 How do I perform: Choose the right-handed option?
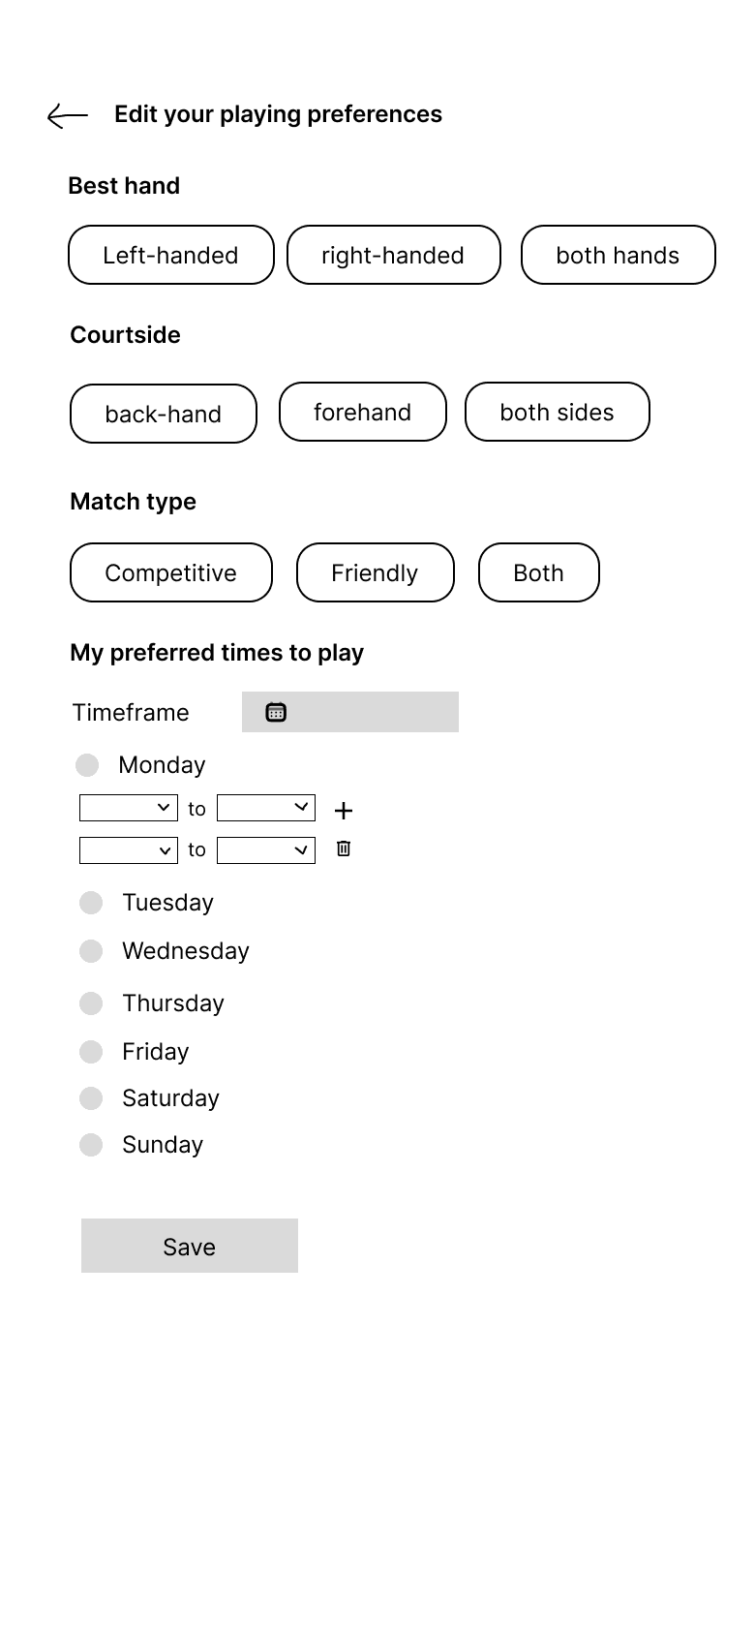click(x=394, y=255)
